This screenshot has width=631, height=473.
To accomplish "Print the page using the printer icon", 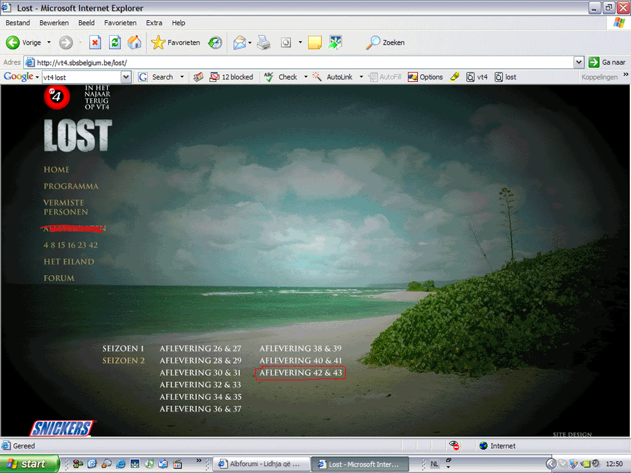I will click(264, 42).
